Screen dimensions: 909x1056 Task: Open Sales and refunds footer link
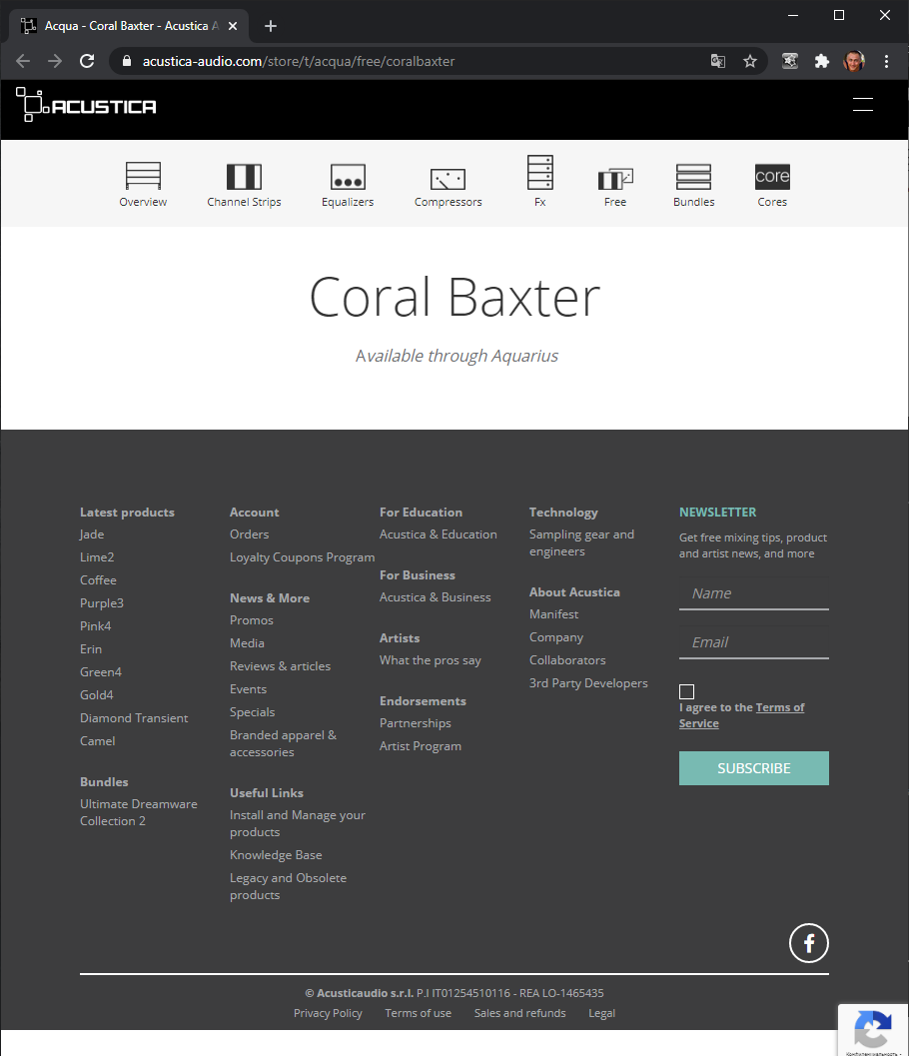click(x=519, y=1013)
